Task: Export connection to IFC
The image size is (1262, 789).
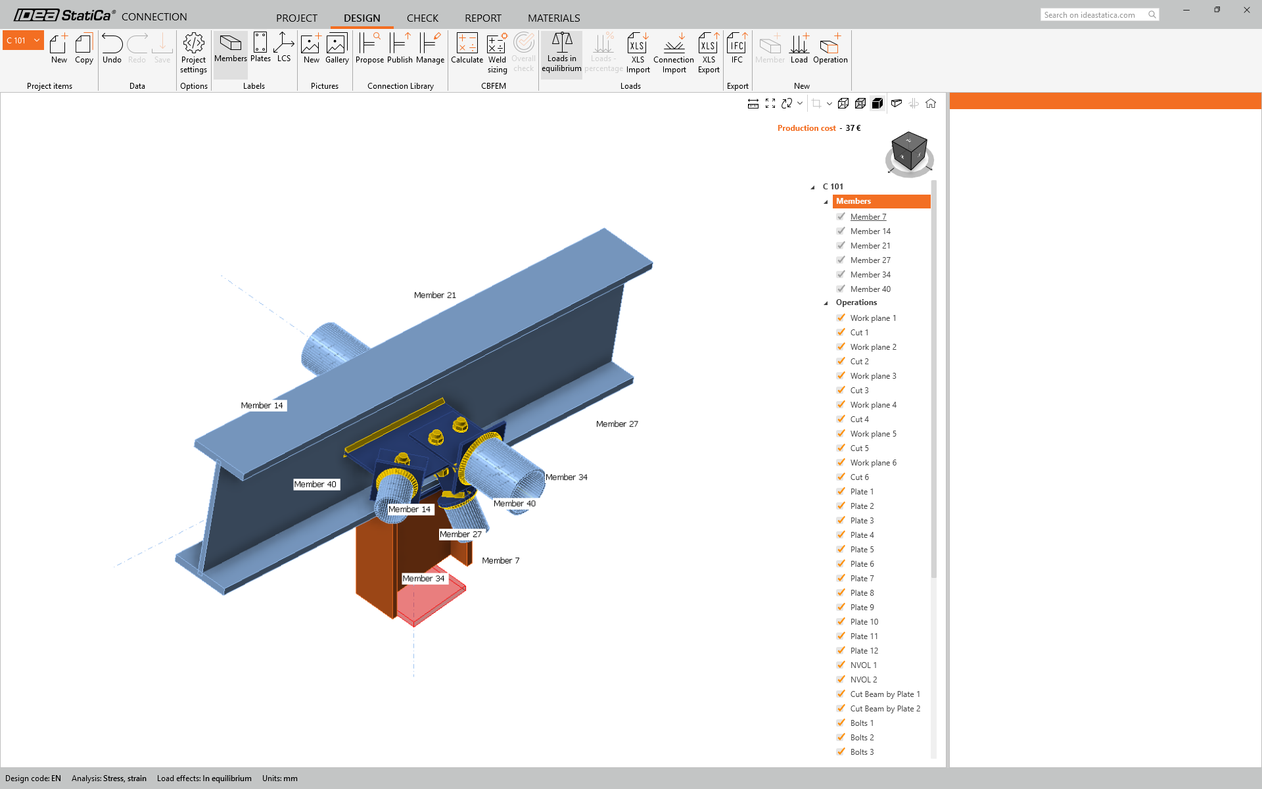Action: click(737, 49)
